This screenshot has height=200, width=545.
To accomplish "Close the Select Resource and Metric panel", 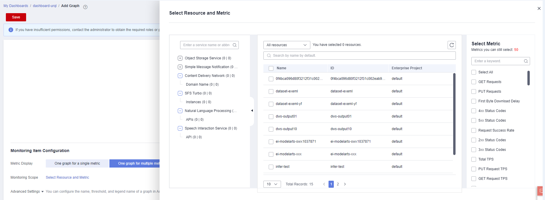I will point(539,8).
